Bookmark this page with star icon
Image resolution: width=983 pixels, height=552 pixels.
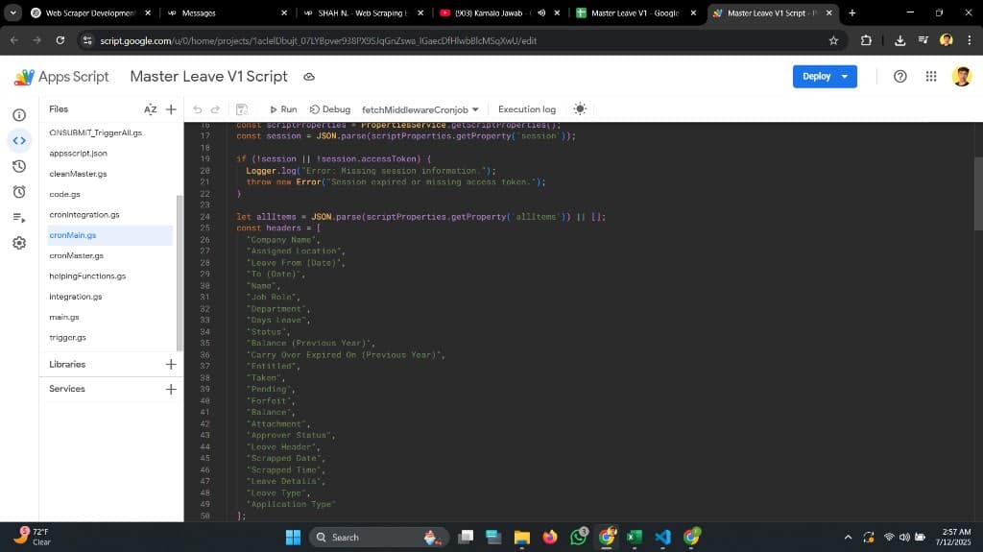[833, 40]
